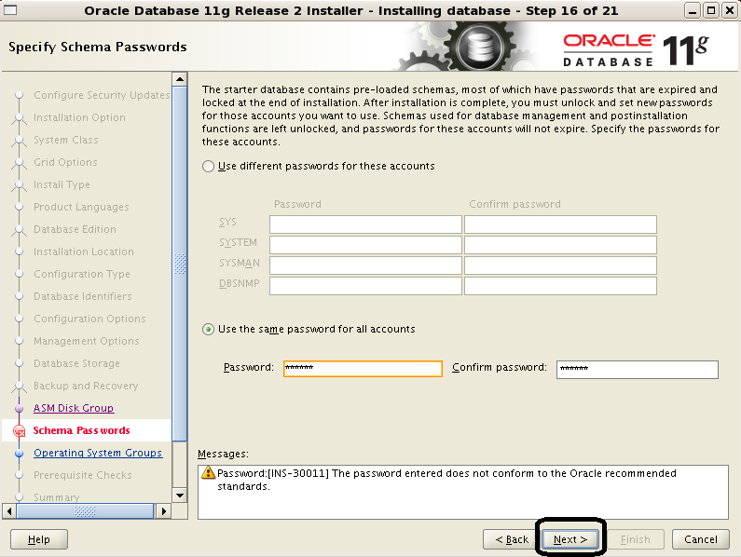Click the Next button
This screenshot has width=741, height=557.
(x=569, y=539)
